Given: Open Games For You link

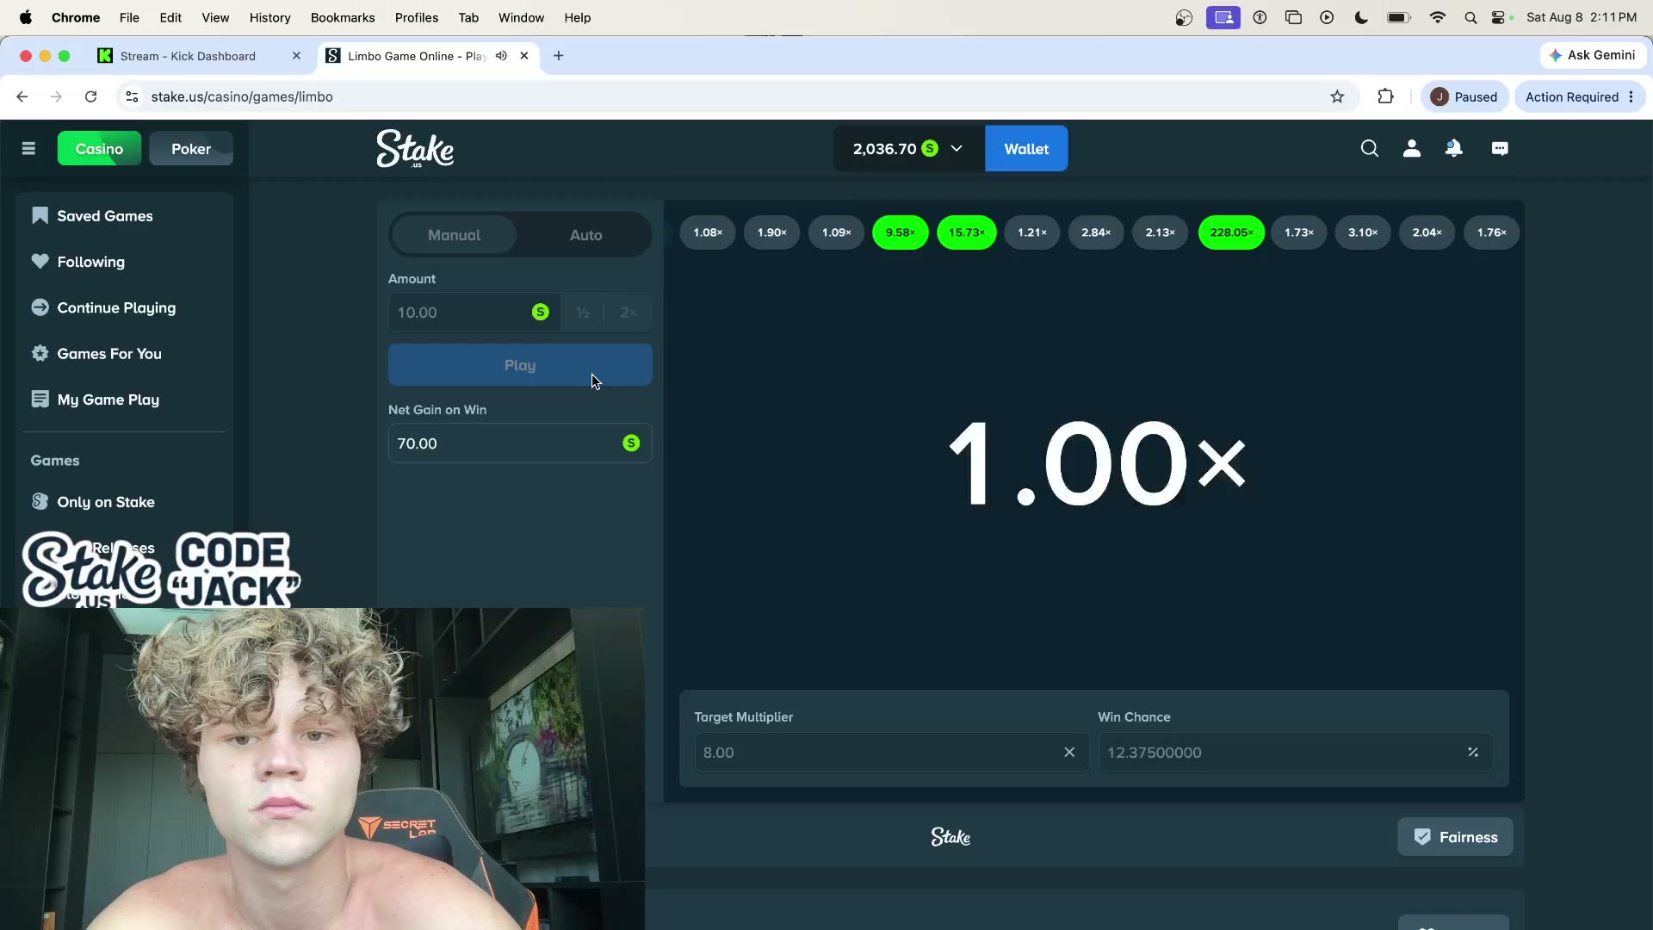Looking at the screenshot, I should click(x=109, y=354).
